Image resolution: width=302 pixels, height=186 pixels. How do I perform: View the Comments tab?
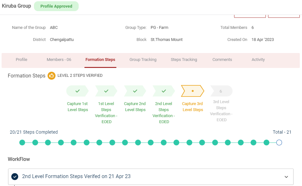pos(222,60)
